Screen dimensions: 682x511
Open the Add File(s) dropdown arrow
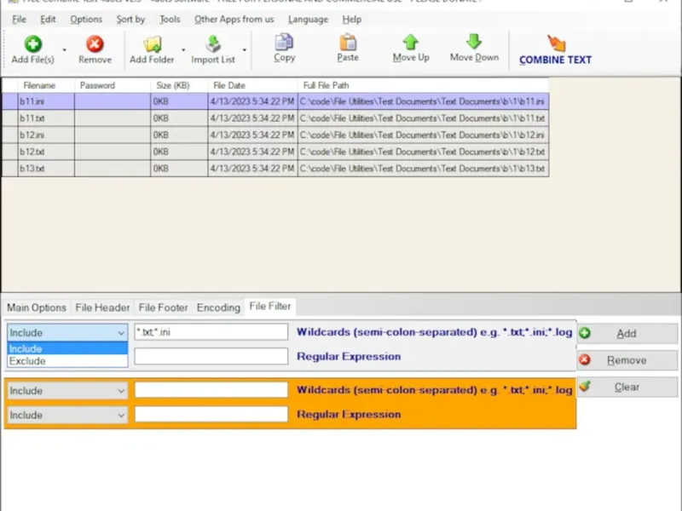click(65, 50)
